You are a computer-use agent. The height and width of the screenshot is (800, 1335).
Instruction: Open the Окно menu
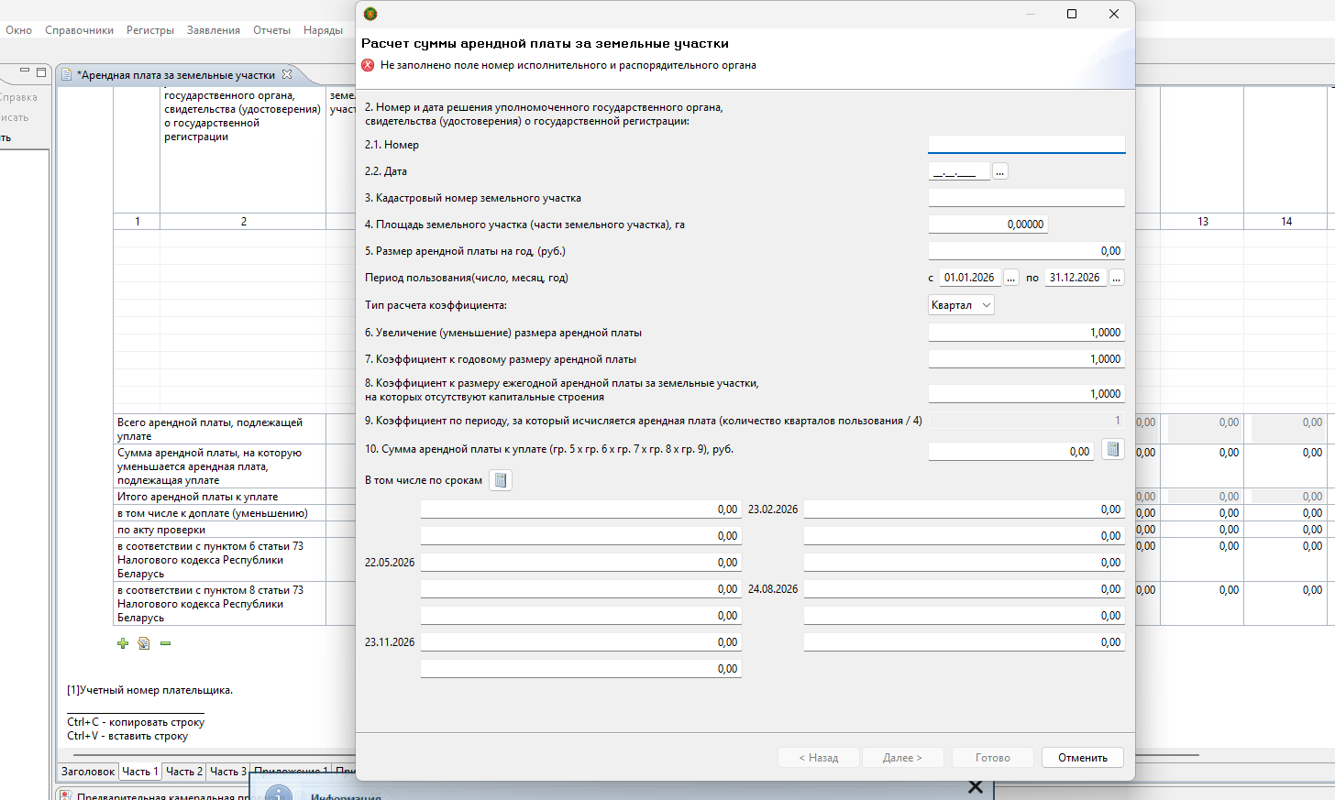[18, 30]
